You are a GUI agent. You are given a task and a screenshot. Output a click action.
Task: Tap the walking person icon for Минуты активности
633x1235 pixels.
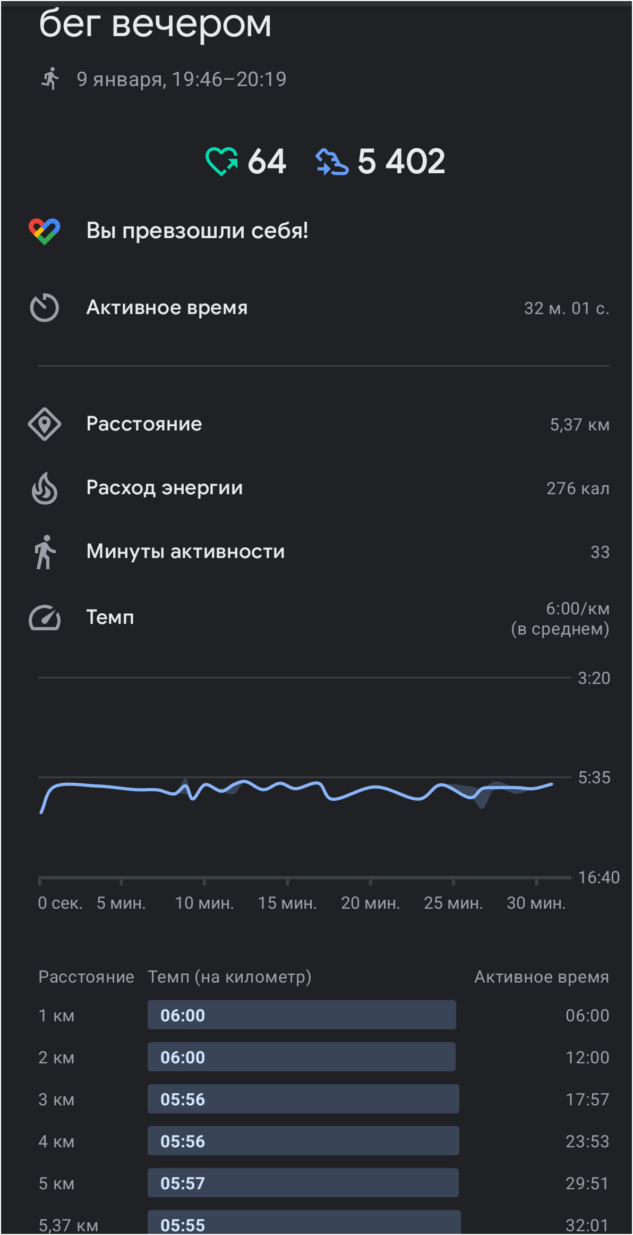[x=45, y=552]
